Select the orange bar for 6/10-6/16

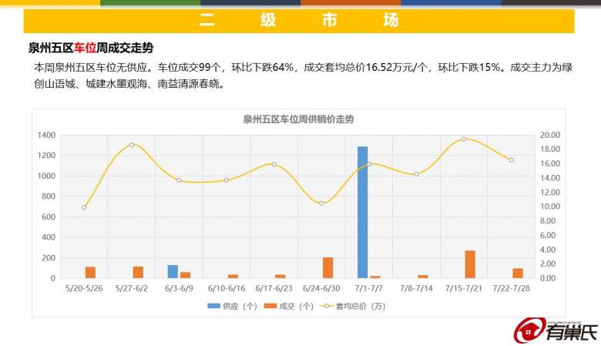(x=233, y=276)
